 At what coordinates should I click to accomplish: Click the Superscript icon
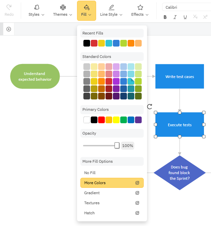205,17
